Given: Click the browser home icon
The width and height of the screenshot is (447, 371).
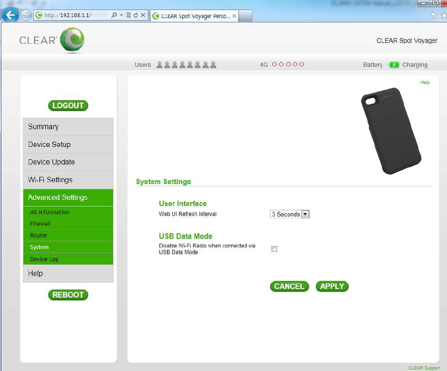Looking at the screenshot, I should click(x=433, y=15).
